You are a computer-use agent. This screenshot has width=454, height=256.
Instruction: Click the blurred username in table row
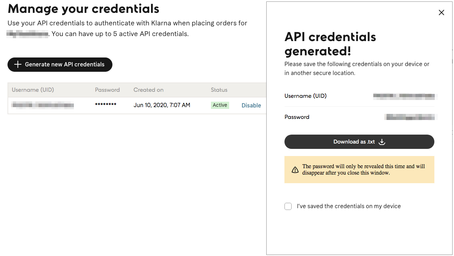click(x=43, y=105)
